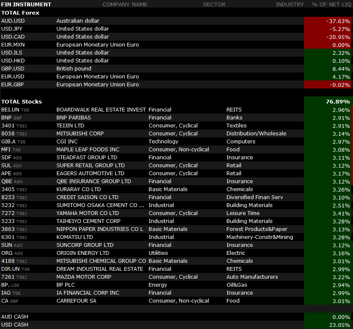Click Diversified Finan Serv industry cell
Image resolution: width=353 pixels, height=329 pixels.
point(255,197)
